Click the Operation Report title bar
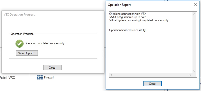The height and width of the screenshot is (91, 201). click(x=149, y=5)
